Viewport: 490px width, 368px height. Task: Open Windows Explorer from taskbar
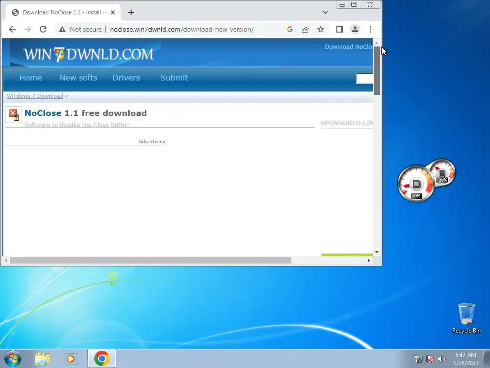pos(43,359)
